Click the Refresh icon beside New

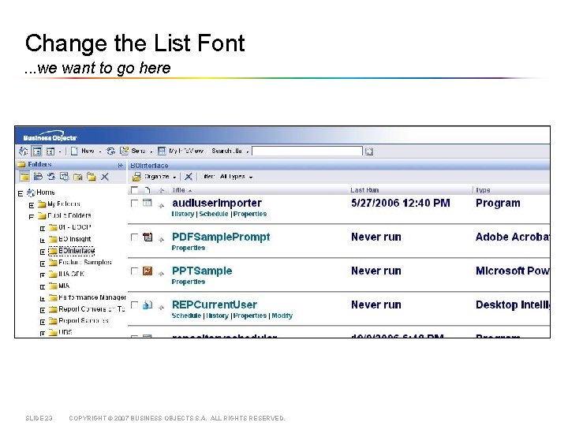click(110, 151)
